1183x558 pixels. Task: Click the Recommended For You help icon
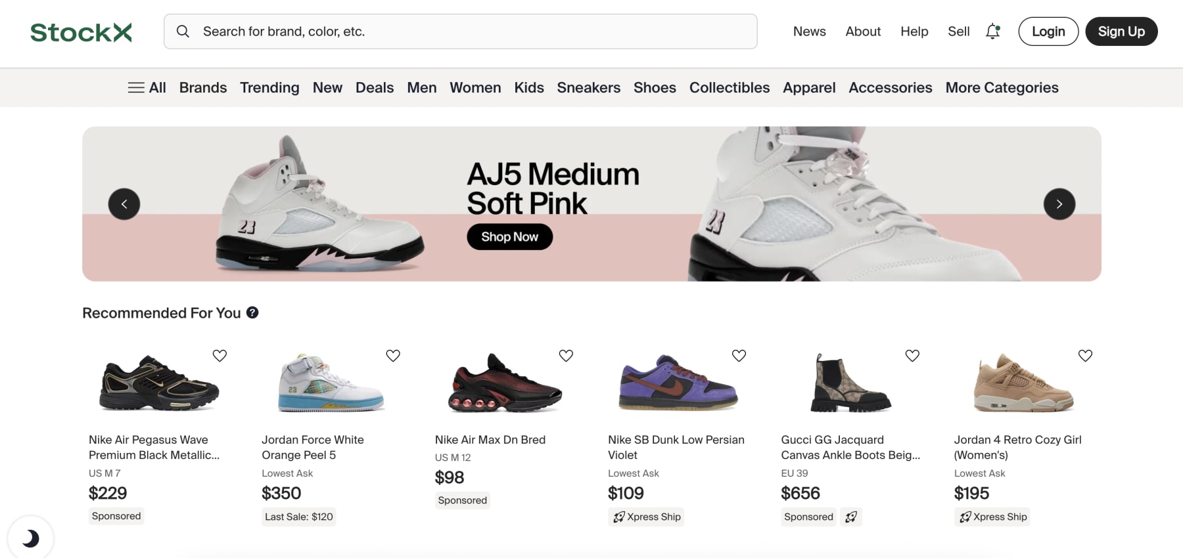(x=252, y=312)
